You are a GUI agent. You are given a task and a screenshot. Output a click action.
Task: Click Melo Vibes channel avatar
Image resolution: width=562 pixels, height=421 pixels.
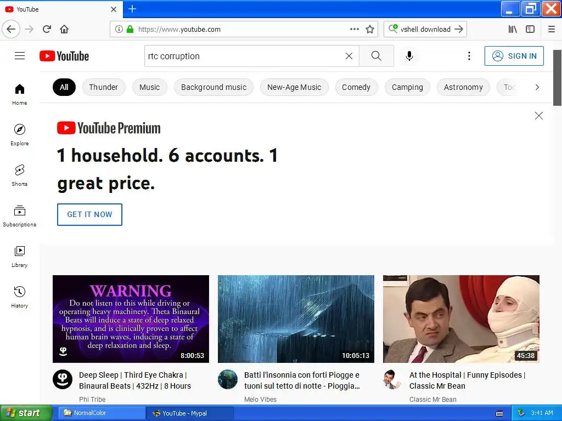[x=228, y=379]
